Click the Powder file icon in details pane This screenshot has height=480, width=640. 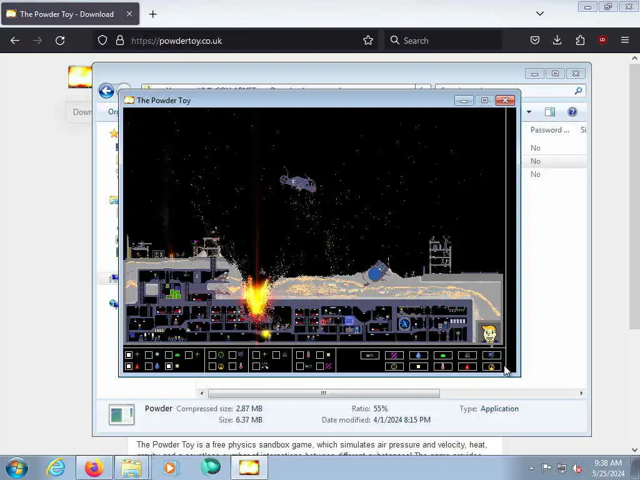(122, 414)
